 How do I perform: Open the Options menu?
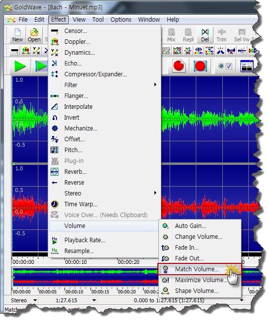[121, 20]
